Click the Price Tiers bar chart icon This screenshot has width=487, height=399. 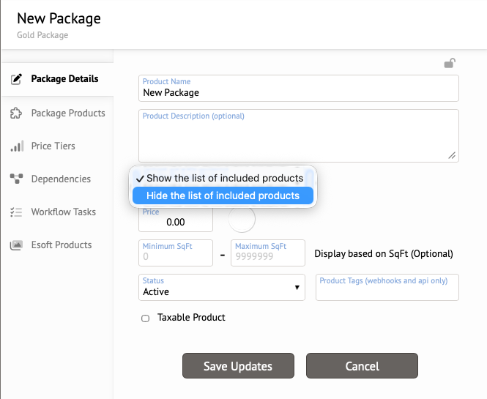[x=17, y=146]
